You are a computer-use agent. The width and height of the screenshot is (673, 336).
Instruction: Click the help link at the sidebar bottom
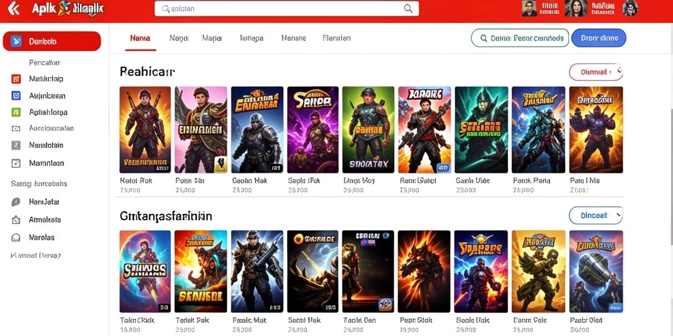coord(36,255)
